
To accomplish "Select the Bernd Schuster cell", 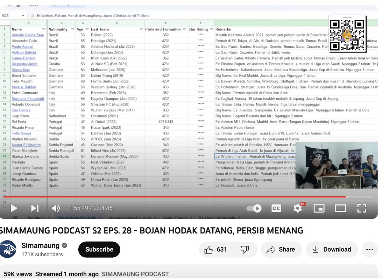I will click(x=29, y=75).
